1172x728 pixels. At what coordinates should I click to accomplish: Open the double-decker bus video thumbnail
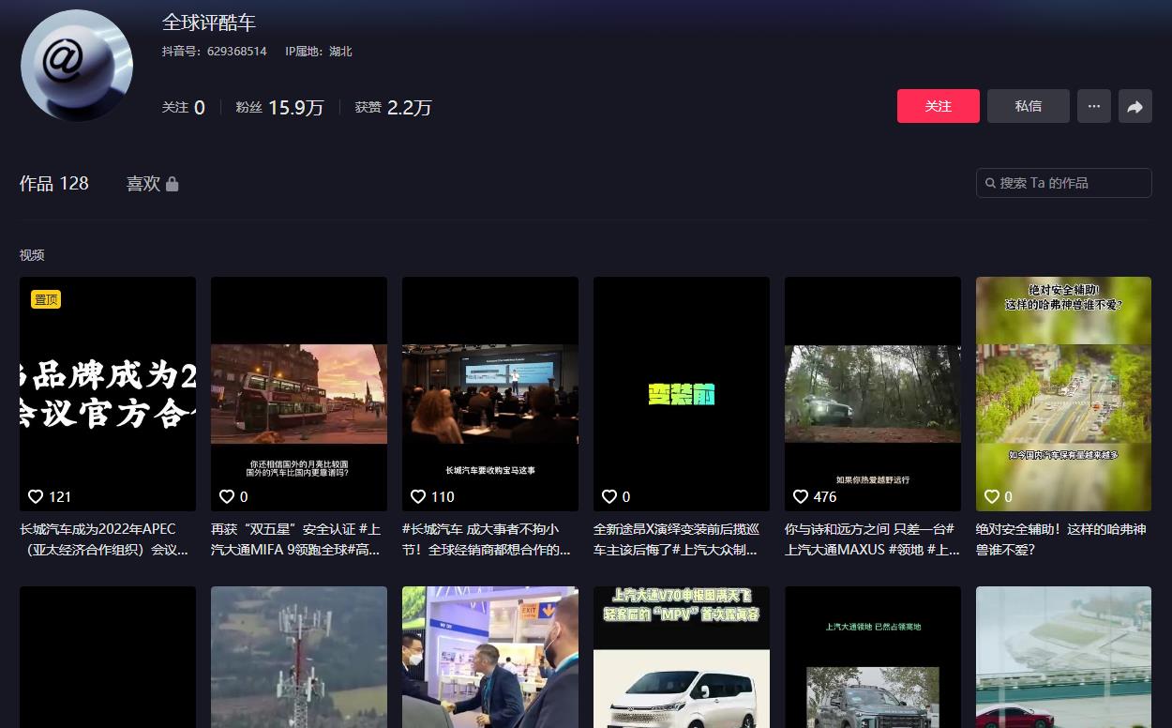pos(299,394)
